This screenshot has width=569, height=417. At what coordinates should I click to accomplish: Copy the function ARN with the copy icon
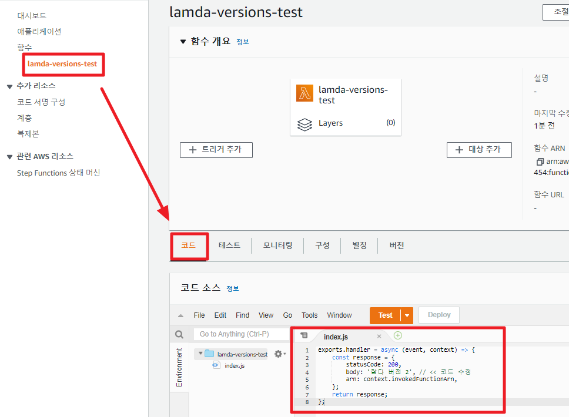(x=540, y=162)
